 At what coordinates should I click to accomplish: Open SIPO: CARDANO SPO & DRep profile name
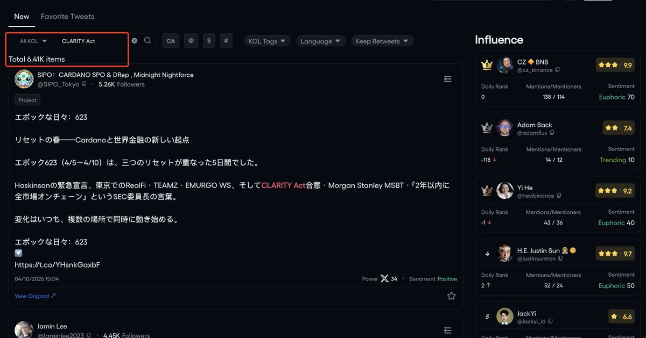[x=115, y=75]
